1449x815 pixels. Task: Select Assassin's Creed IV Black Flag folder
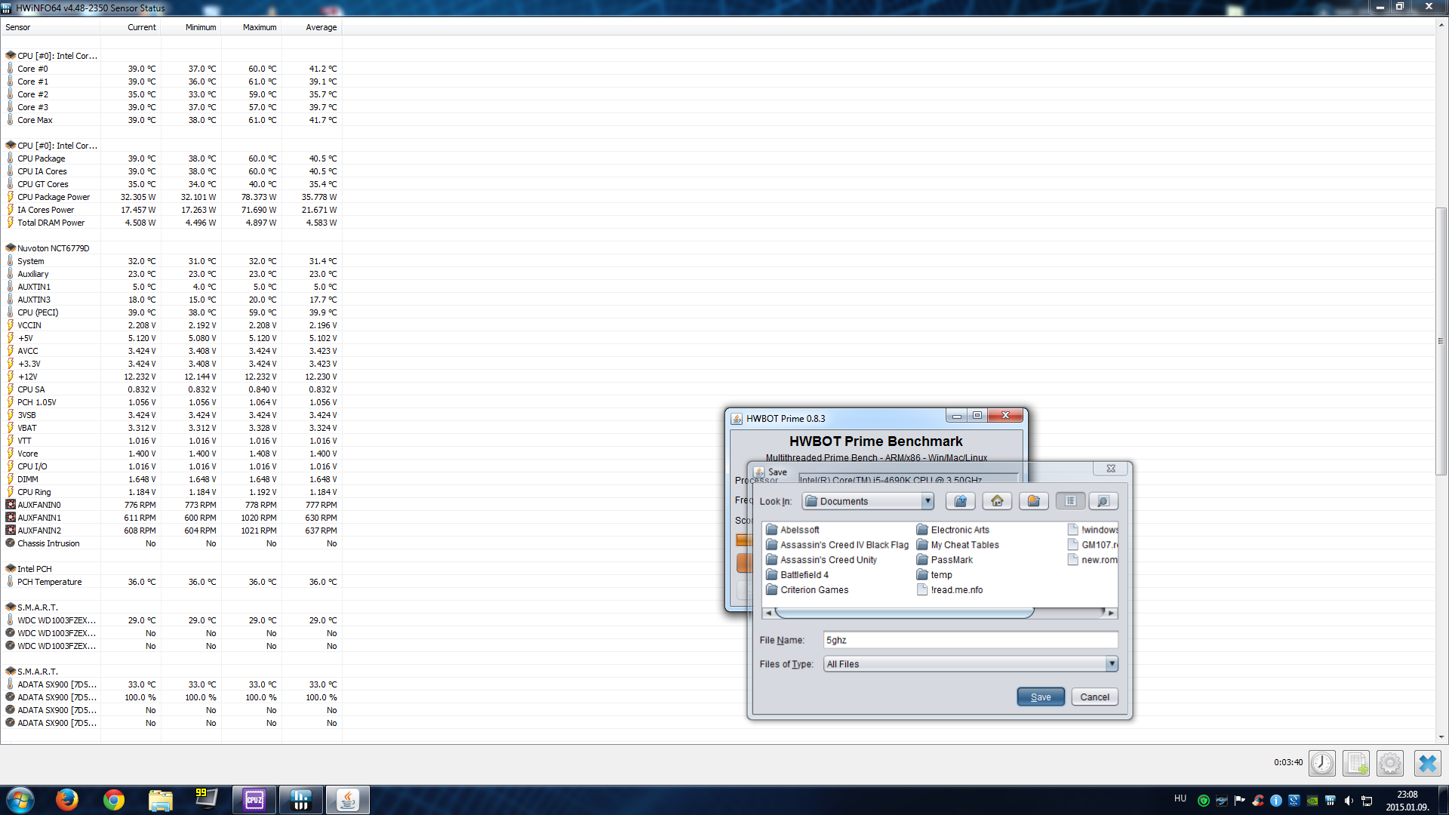pos(837,545)
